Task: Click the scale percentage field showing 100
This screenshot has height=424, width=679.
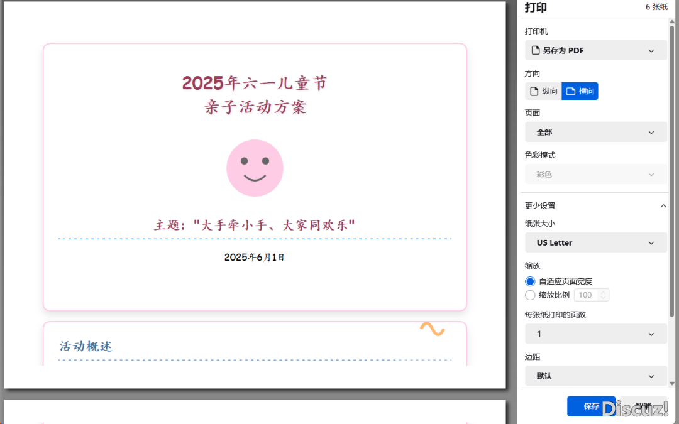Action: [585, 295]
